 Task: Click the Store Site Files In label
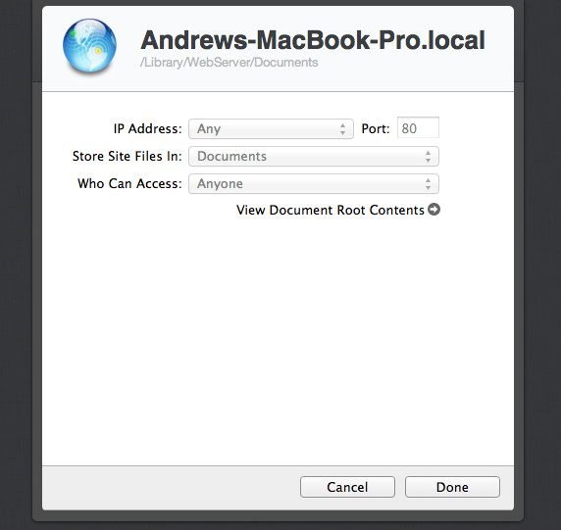click(127, 156)
